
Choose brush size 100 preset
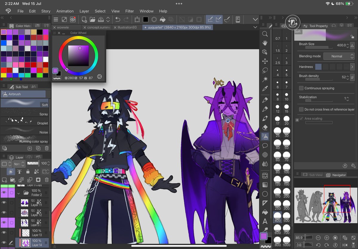point(287,168)
